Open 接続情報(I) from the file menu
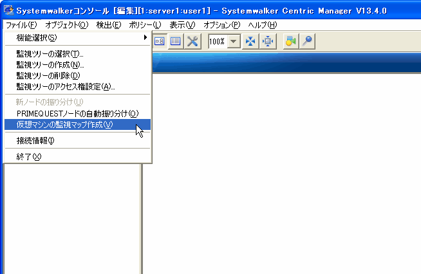The width and height of the screenshot is (421, 274). (x=78, y=141)
